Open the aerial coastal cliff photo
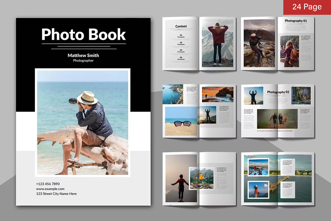Screen dimensions: 331x221 tap(173, 94)
